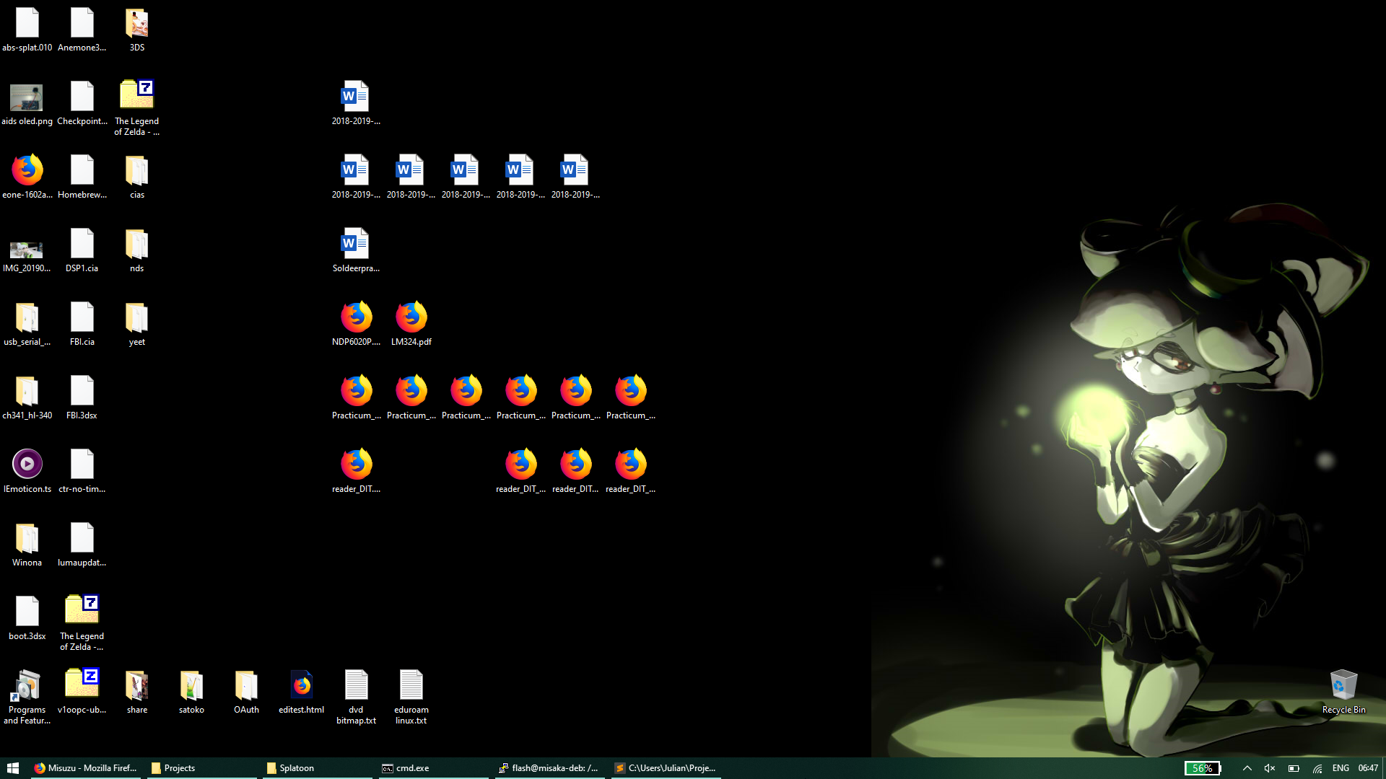
Task: Open the battery status tray icon
Action: pyautogui.click(x=1294, y=768)
